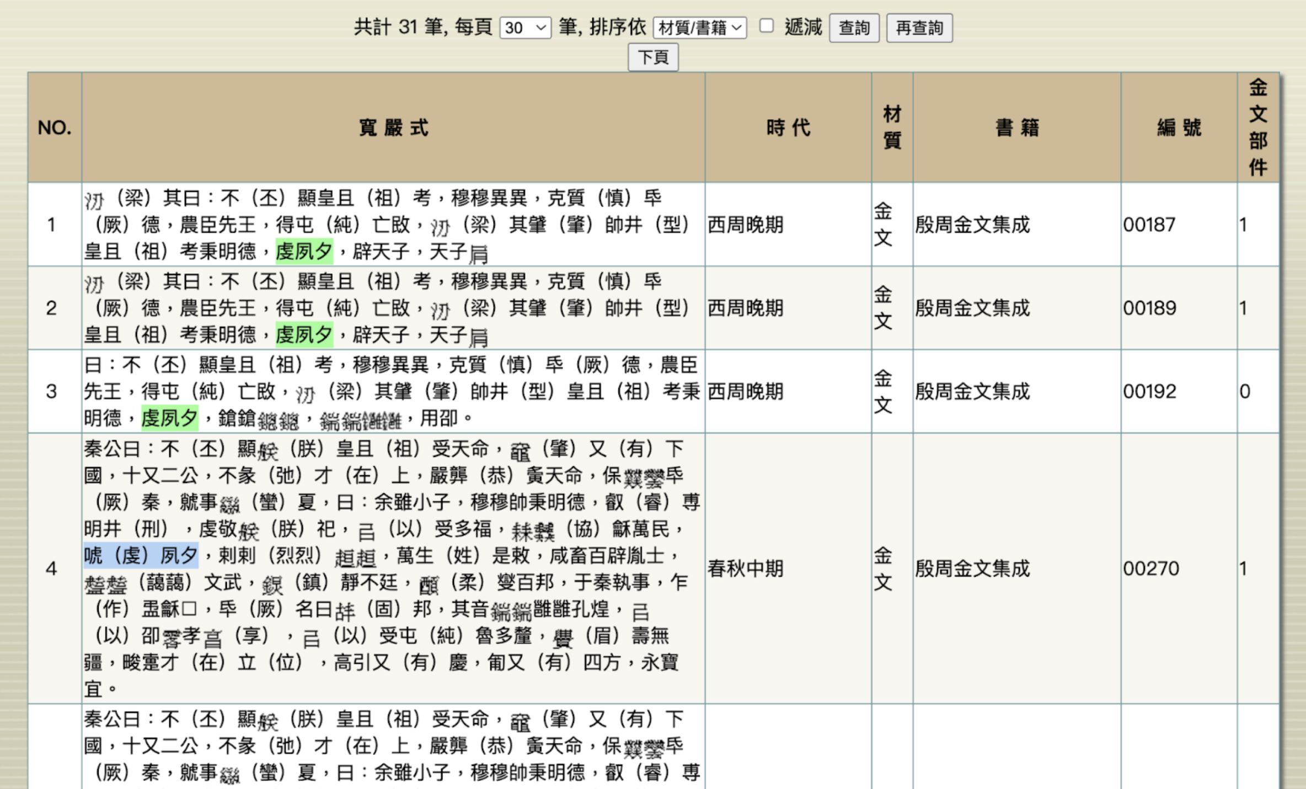Screen dimensions: 1306x789
Task: Click the NO. column header
Action: click(x=55, y=127)
